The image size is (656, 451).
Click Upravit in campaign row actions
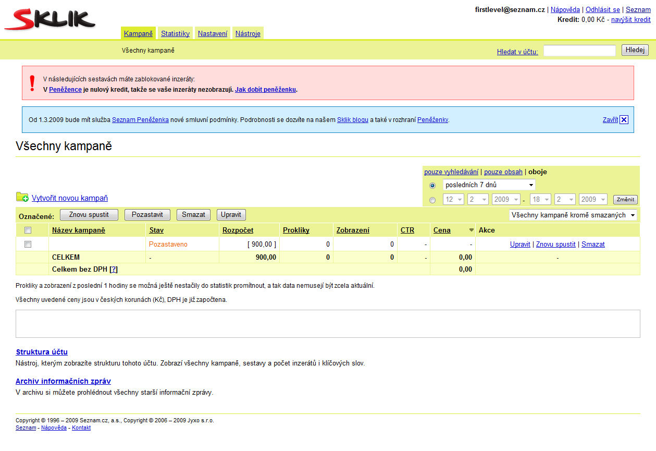pyautogui.click(x=520, y=245)
